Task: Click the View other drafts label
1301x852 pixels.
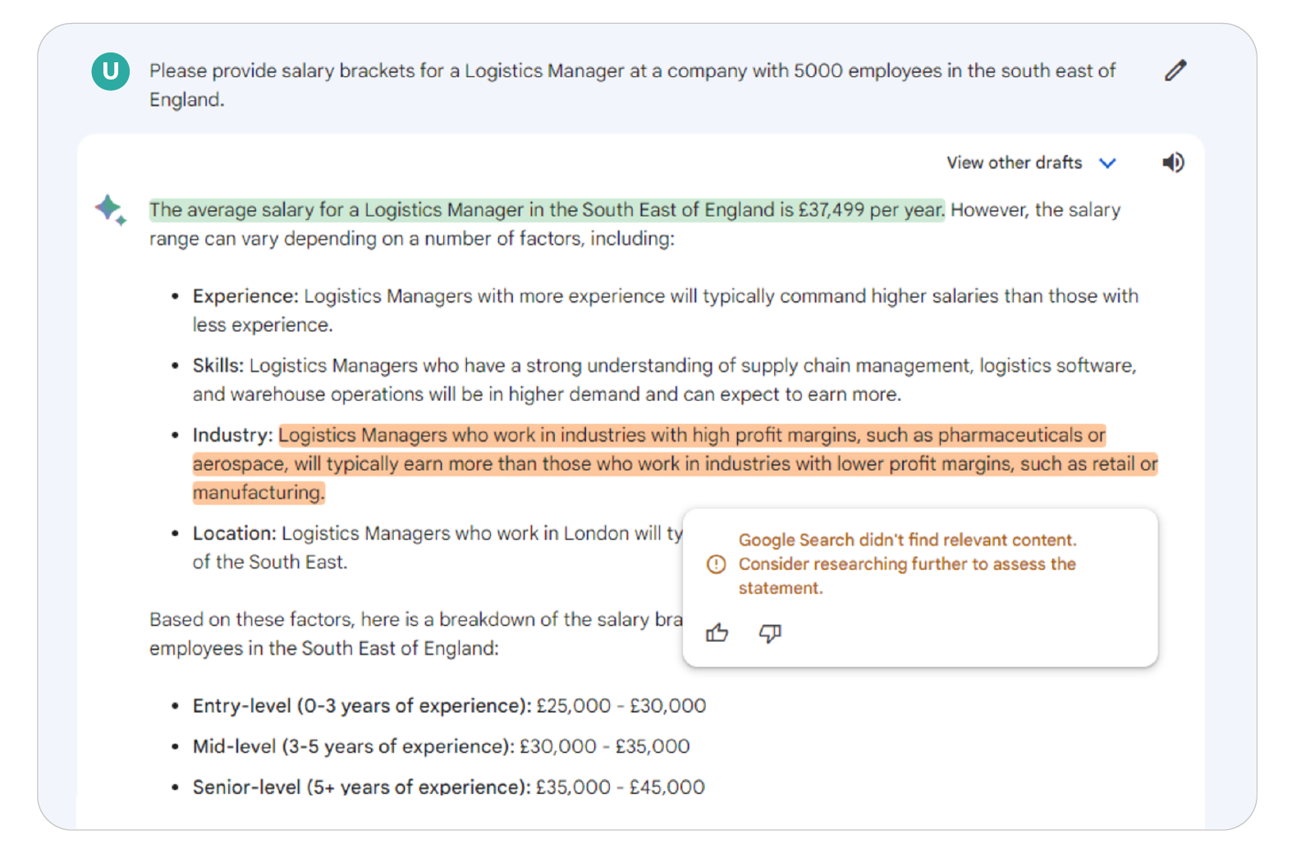Action: click(1014, 163)
